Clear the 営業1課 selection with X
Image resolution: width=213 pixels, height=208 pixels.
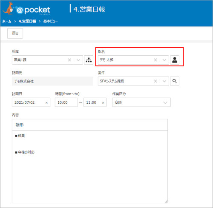[69, 60]
